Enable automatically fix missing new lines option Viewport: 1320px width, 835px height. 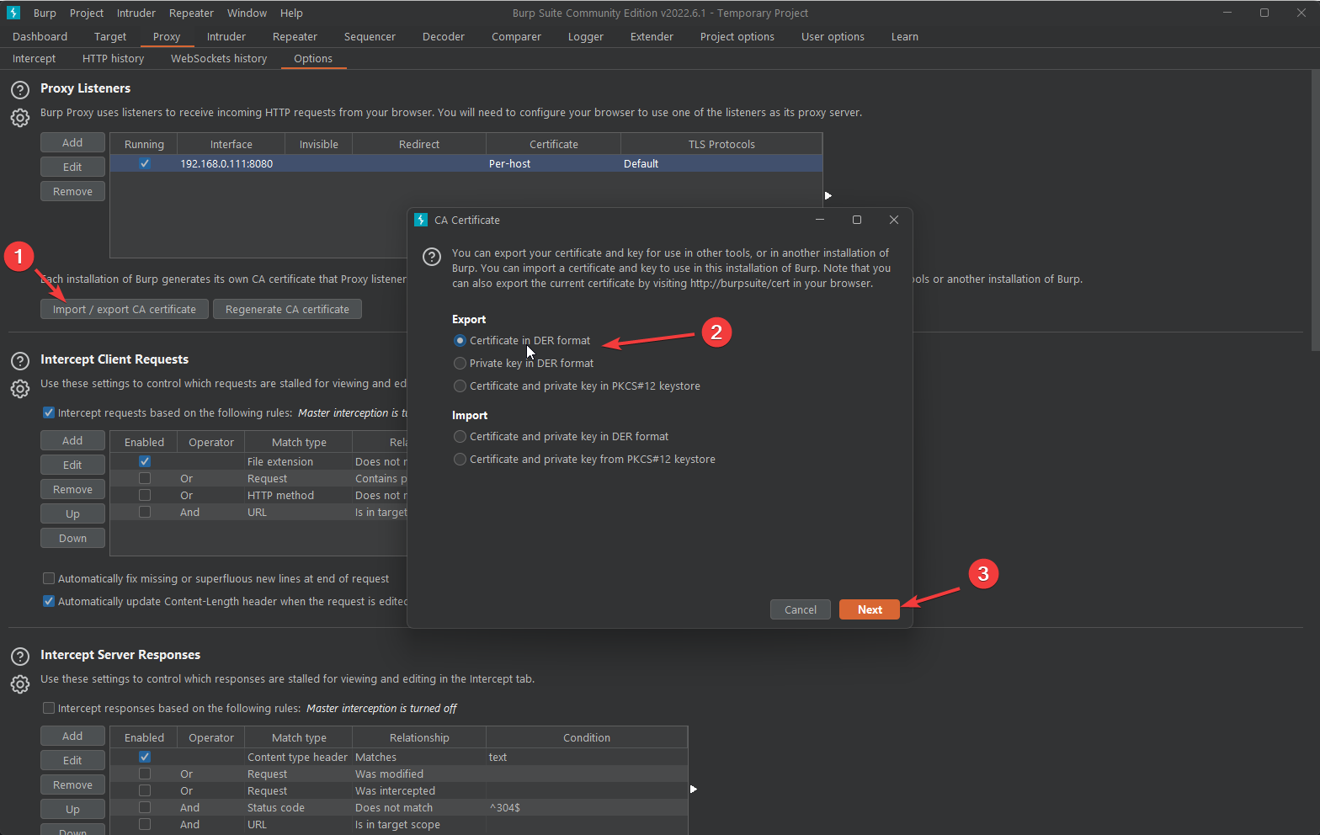click(x=49, y=578)
